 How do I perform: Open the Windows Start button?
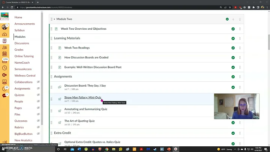(3, 149)
